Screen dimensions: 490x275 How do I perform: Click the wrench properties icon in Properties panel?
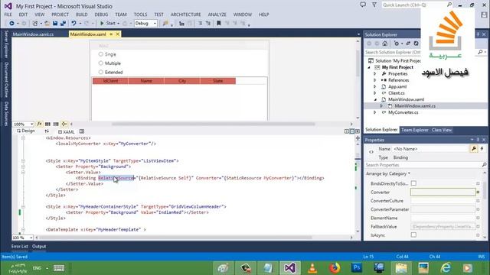pos(474,149)
